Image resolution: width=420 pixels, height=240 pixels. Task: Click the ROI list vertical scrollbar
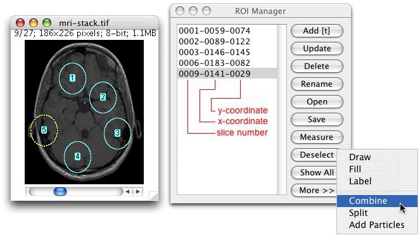click(x=281, y=110)
